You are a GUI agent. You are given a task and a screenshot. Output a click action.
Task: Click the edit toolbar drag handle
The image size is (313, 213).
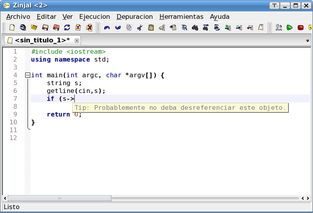98,27
